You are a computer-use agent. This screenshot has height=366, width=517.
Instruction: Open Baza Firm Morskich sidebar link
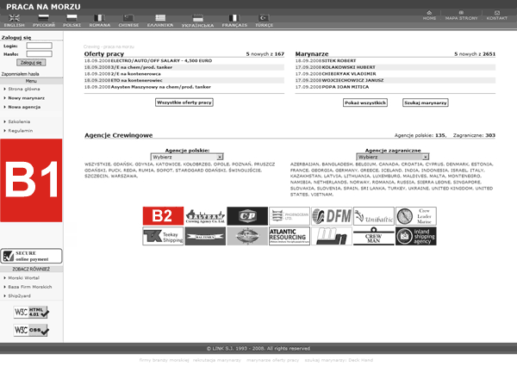(x=29, y=287)
